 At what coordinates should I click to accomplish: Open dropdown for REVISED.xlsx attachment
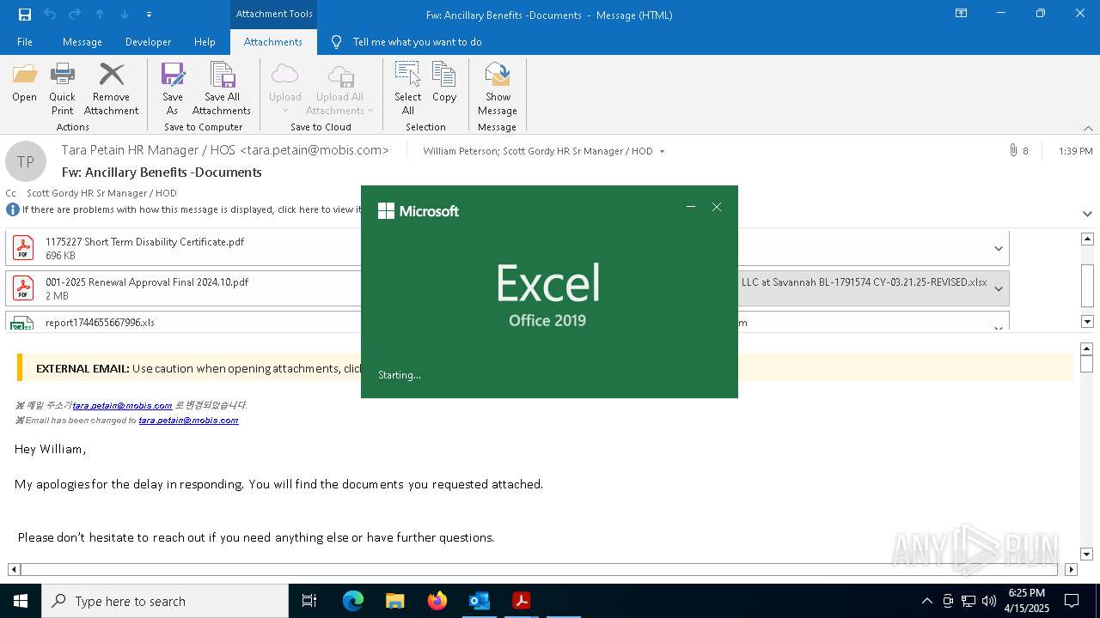pos(999,288)
